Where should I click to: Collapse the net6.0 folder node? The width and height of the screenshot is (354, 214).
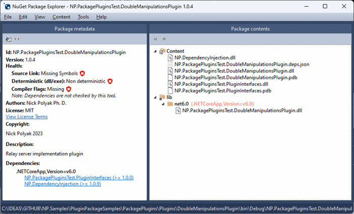pos(163,104)
